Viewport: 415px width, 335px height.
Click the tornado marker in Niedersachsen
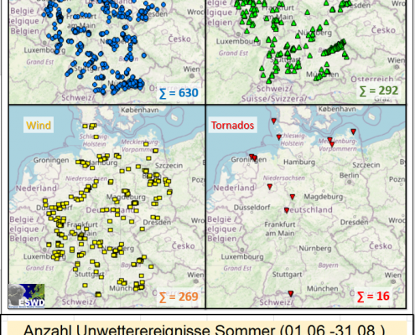[x=270, y=187]
